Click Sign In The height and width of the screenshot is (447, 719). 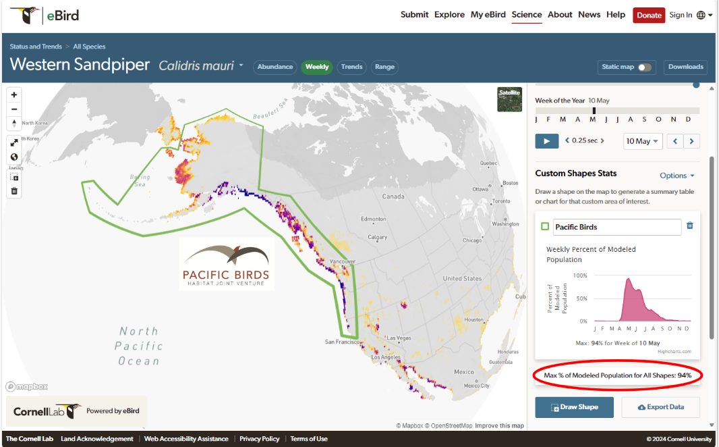click(x=681, y=15)
